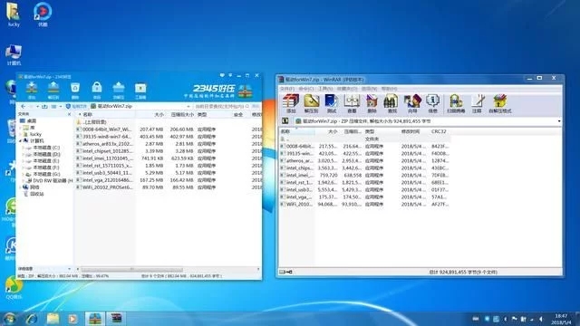Click the Add icon in 2345 HaoZip toolbar
Image resolution: width=580 pixels, height=326 pixels.
click(x=32, y=90)
